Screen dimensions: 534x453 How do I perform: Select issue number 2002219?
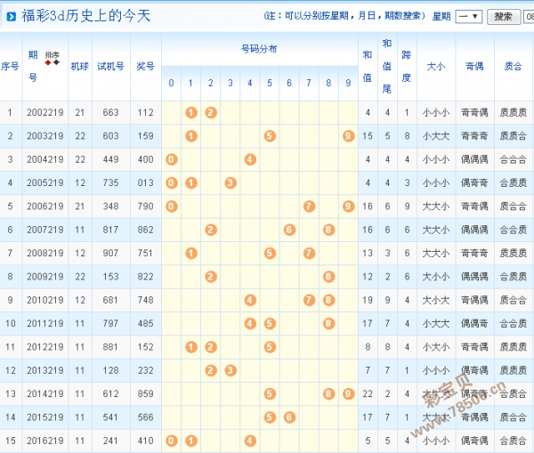(45, 112)
